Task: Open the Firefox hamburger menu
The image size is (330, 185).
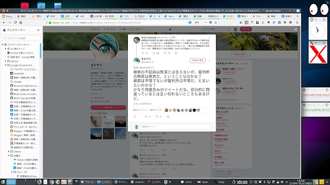Action: tap(297, 23)
